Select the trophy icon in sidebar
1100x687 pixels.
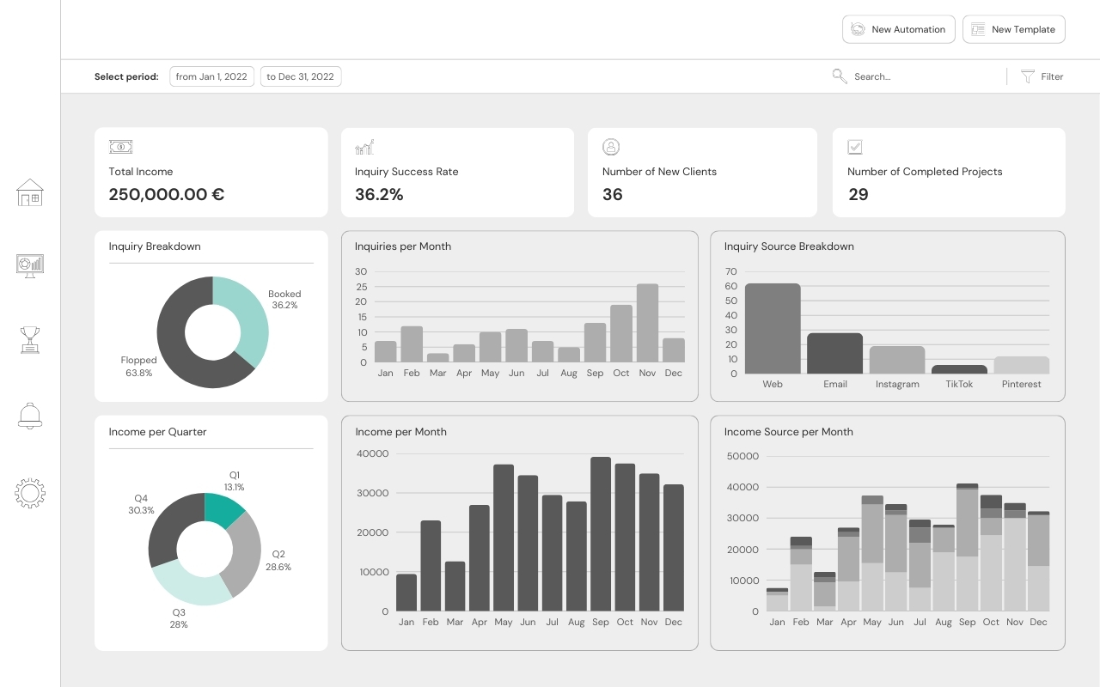coord(30,340)
